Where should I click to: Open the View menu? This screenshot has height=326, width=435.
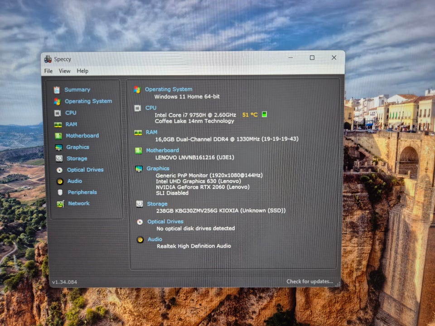[64, 71]
